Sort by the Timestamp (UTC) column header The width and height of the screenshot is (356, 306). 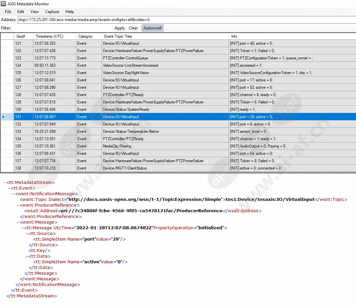(54, 36)
